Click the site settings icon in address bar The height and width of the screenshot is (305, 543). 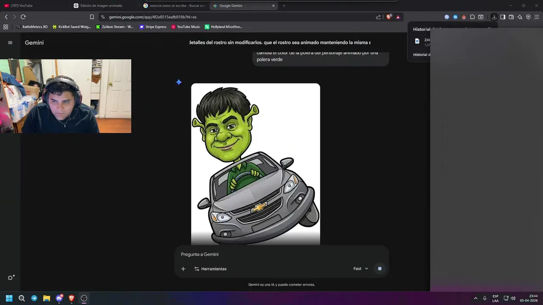click(103, 17)
